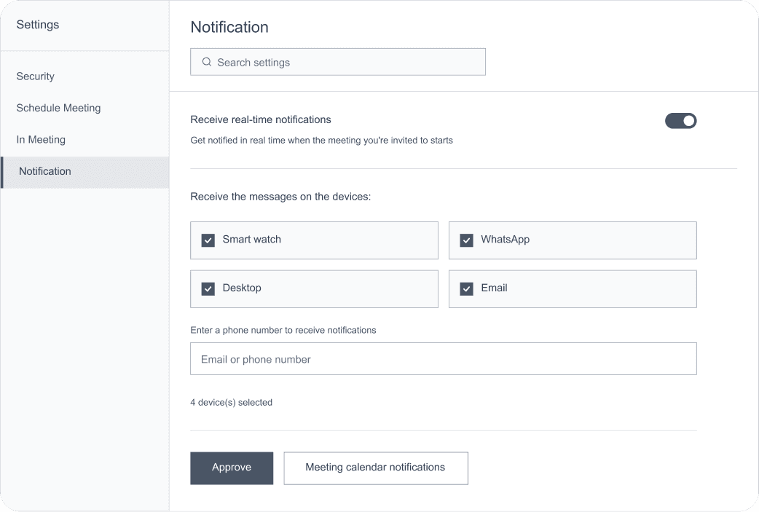
Task: Uncheck the Email checkbox
Action: [467, 289]
